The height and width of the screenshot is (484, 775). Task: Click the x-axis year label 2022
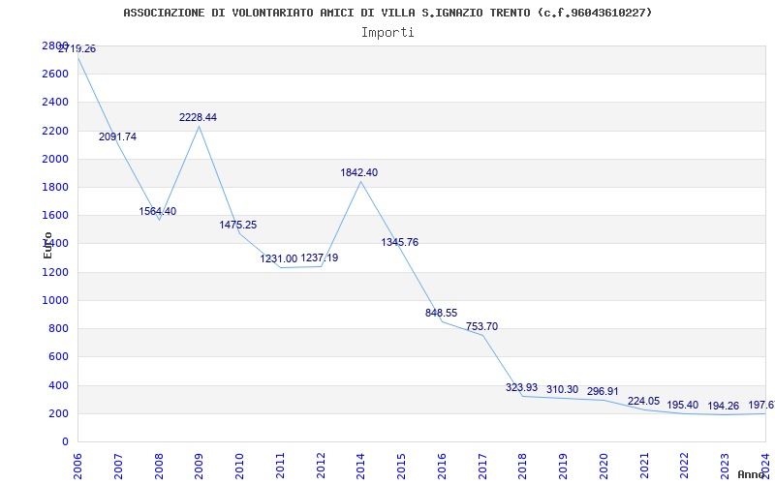pos(685,466)
